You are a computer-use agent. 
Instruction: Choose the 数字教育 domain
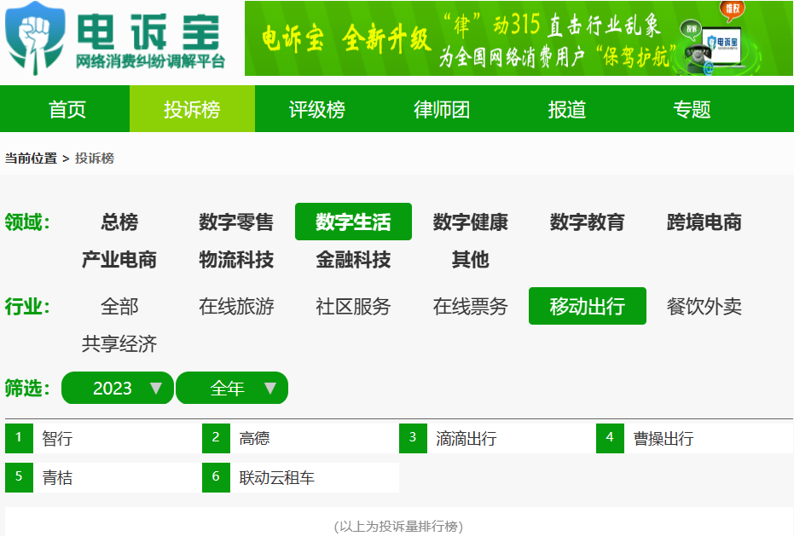point(588,222)
